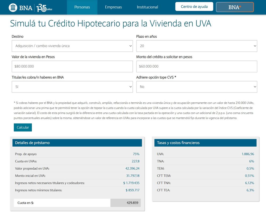266x215 pixels.
Task: Click the Monto del crédito input field
Action: [x=196, y=66]
